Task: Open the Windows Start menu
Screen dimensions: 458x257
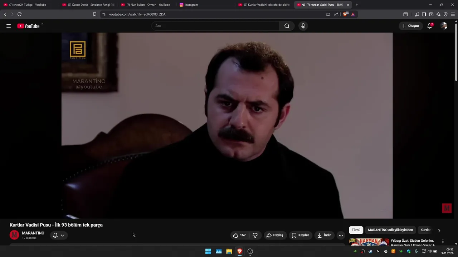Action: pyautogui.click(x=208, y=251)
